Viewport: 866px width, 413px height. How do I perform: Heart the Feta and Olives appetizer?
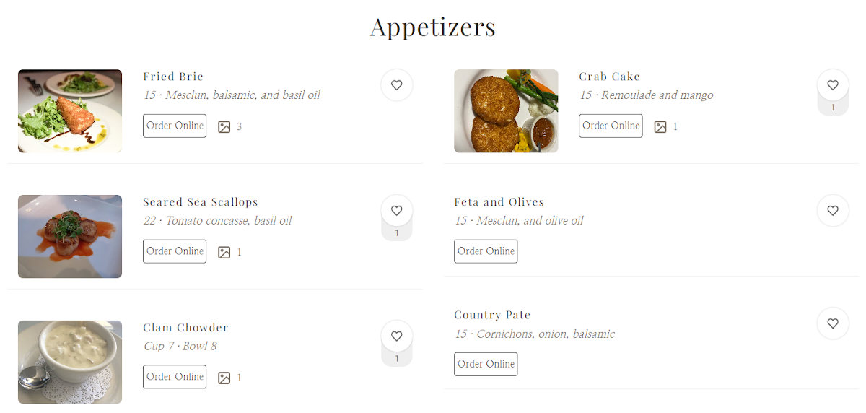tap(832, 211)
